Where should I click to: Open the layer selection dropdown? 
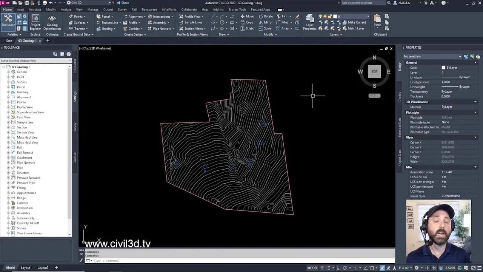tap(368, 17)
